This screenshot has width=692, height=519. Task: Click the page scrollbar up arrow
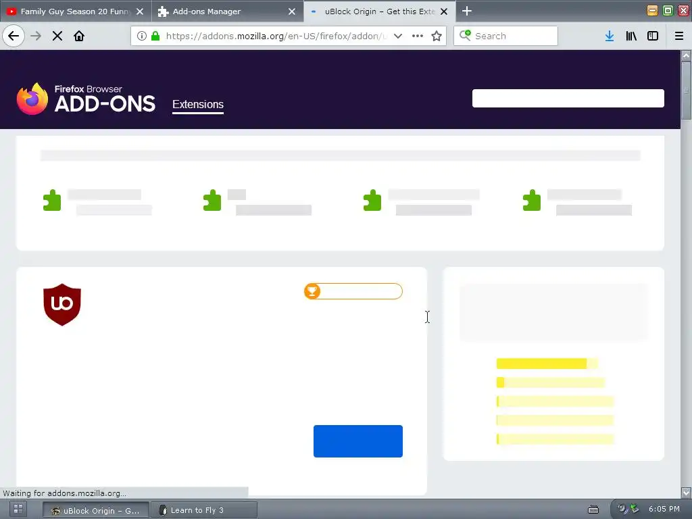(686, 55)
